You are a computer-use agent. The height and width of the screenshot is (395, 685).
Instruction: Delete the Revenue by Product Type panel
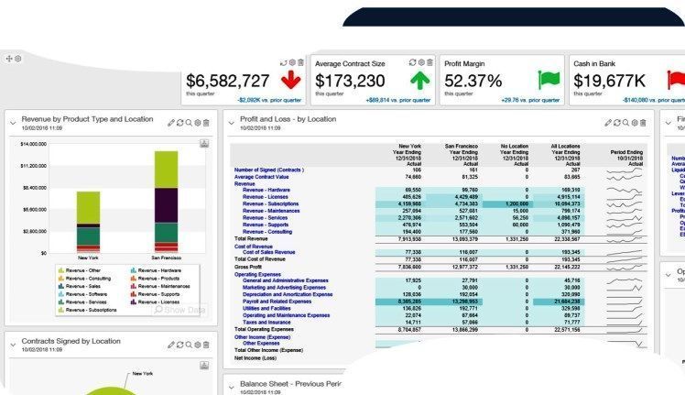(x=206, y=123)
